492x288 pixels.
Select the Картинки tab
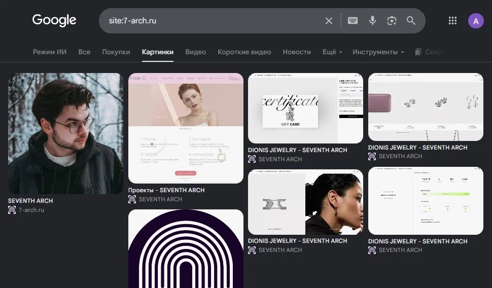pos(158,52)
